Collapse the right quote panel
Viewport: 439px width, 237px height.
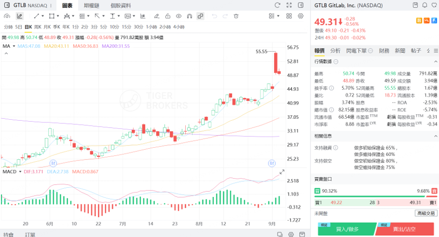pyautogui.click(x=300, y=5)
